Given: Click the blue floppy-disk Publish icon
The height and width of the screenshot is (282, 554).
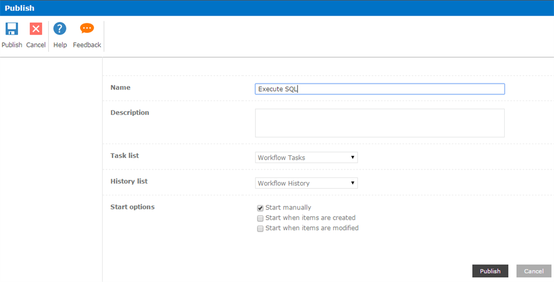Looking at the screenshot, I should pyautogui.click(x=12, y=29).
